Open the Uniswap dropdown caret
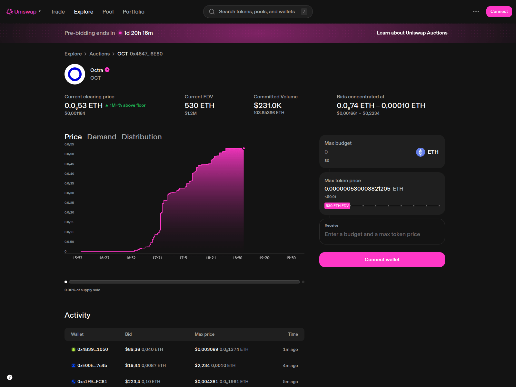516x387 pixels. [40, 11]
